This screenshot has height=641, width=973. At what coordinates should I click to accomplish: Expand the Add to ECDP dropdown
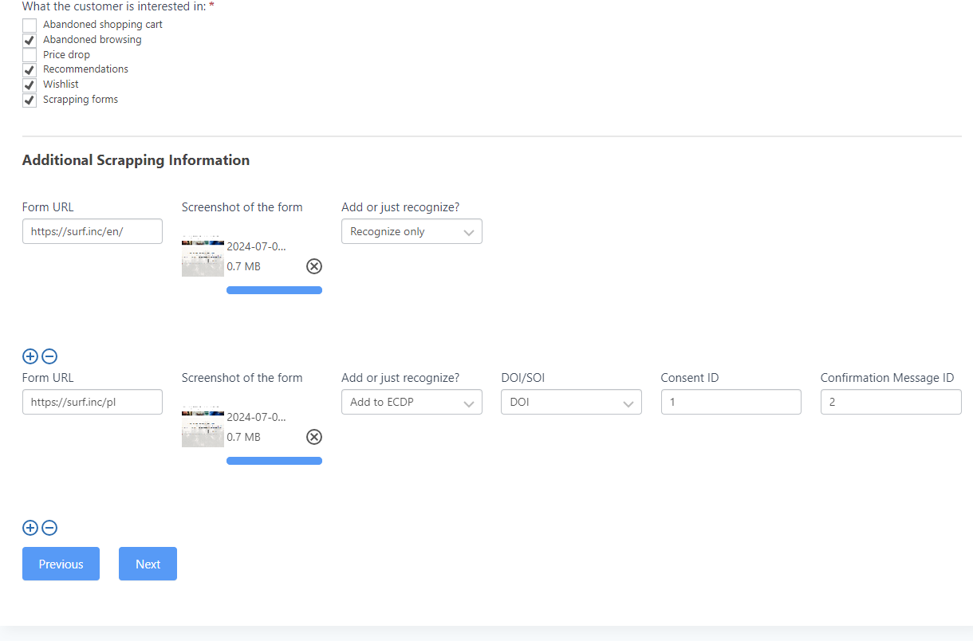coord(412,403)
